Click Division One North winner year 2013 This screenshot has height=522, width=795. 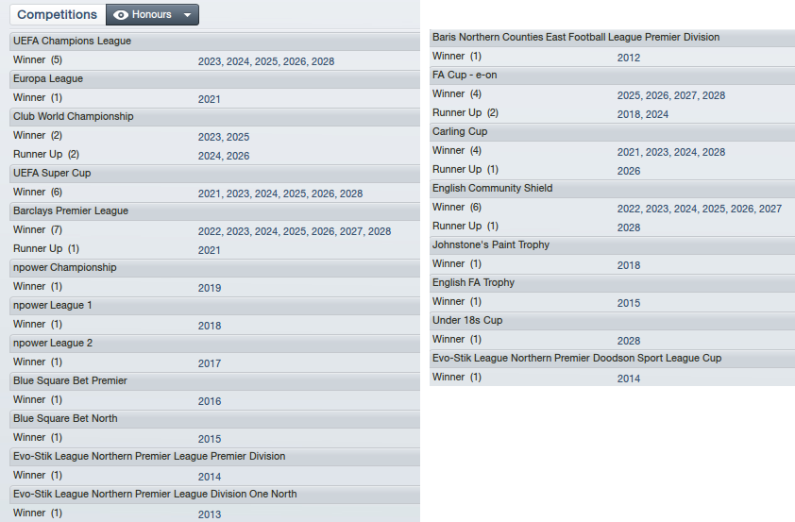pyautogui.click(x=210, y=514)
